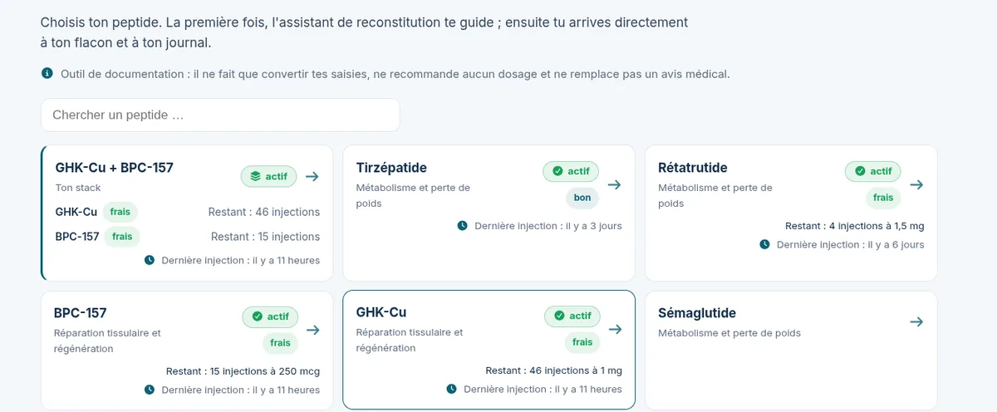Click the info icon beside documentation notice
The image size is (997, 412).
[47, 73]
